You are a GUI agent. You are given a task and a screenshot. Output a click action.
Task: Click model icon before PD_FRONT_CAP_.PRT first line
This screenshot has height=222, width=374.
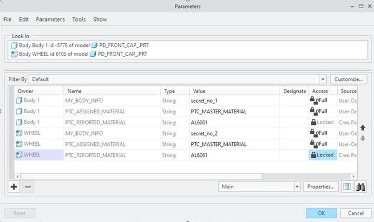(x=95, y=46)
